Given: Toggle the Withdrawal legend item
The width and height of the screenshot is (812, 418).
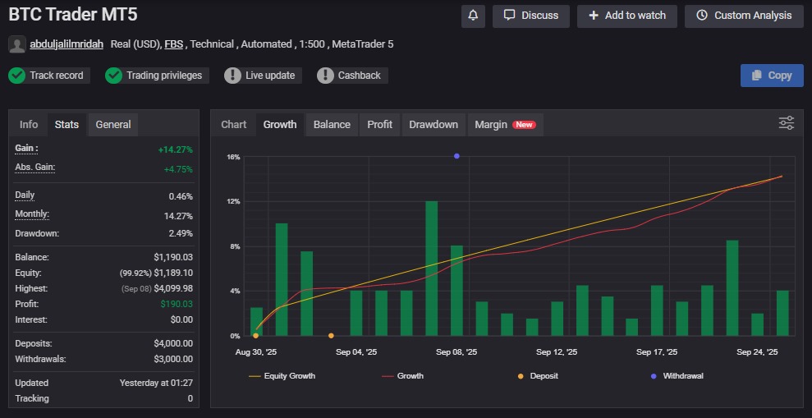Looking at the screenshot, I should point(677,376).
